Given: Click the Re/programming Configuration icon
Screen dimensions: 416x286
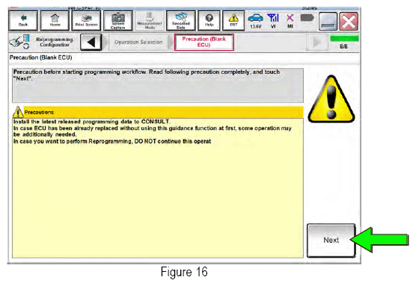Looking at the screenshot, I should tap(19, 42).
